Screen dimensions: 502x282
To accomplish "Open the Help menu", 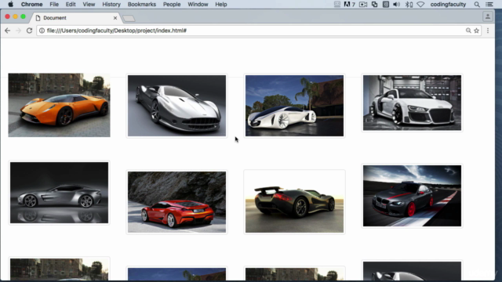I will 221,4.
